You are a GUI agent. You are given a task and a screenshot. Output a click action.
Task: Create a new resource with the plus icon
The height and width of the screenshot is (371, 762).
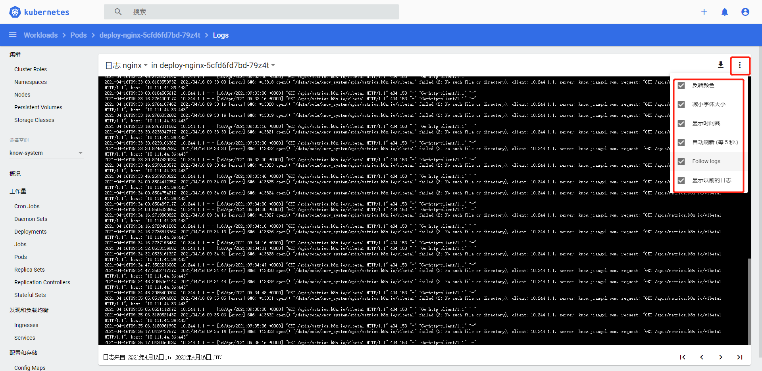coord(704,12)
